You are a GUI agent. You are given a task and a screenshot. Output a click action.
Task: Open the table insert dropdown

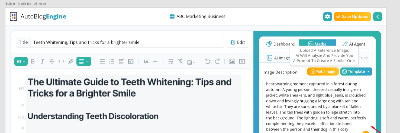191,62
